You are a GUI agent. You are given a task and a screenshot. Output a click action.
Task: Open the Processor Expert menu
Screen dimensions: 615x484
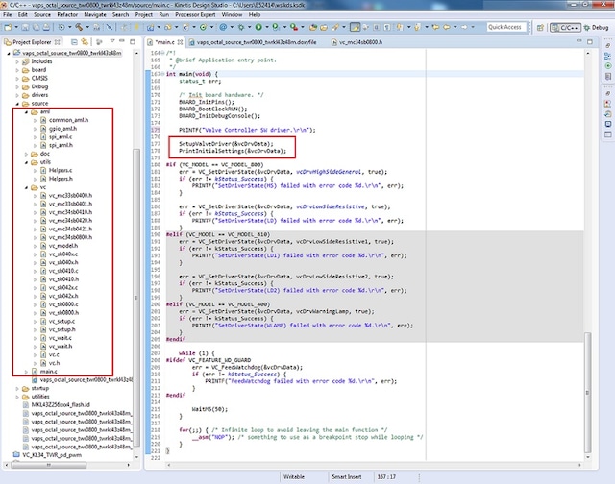[x=193, y=15]
